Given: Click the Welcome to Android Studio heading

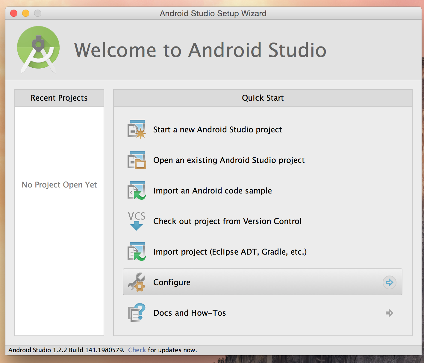Looking at the screenshot, I should pyautogui.click(x=200, y=50).
